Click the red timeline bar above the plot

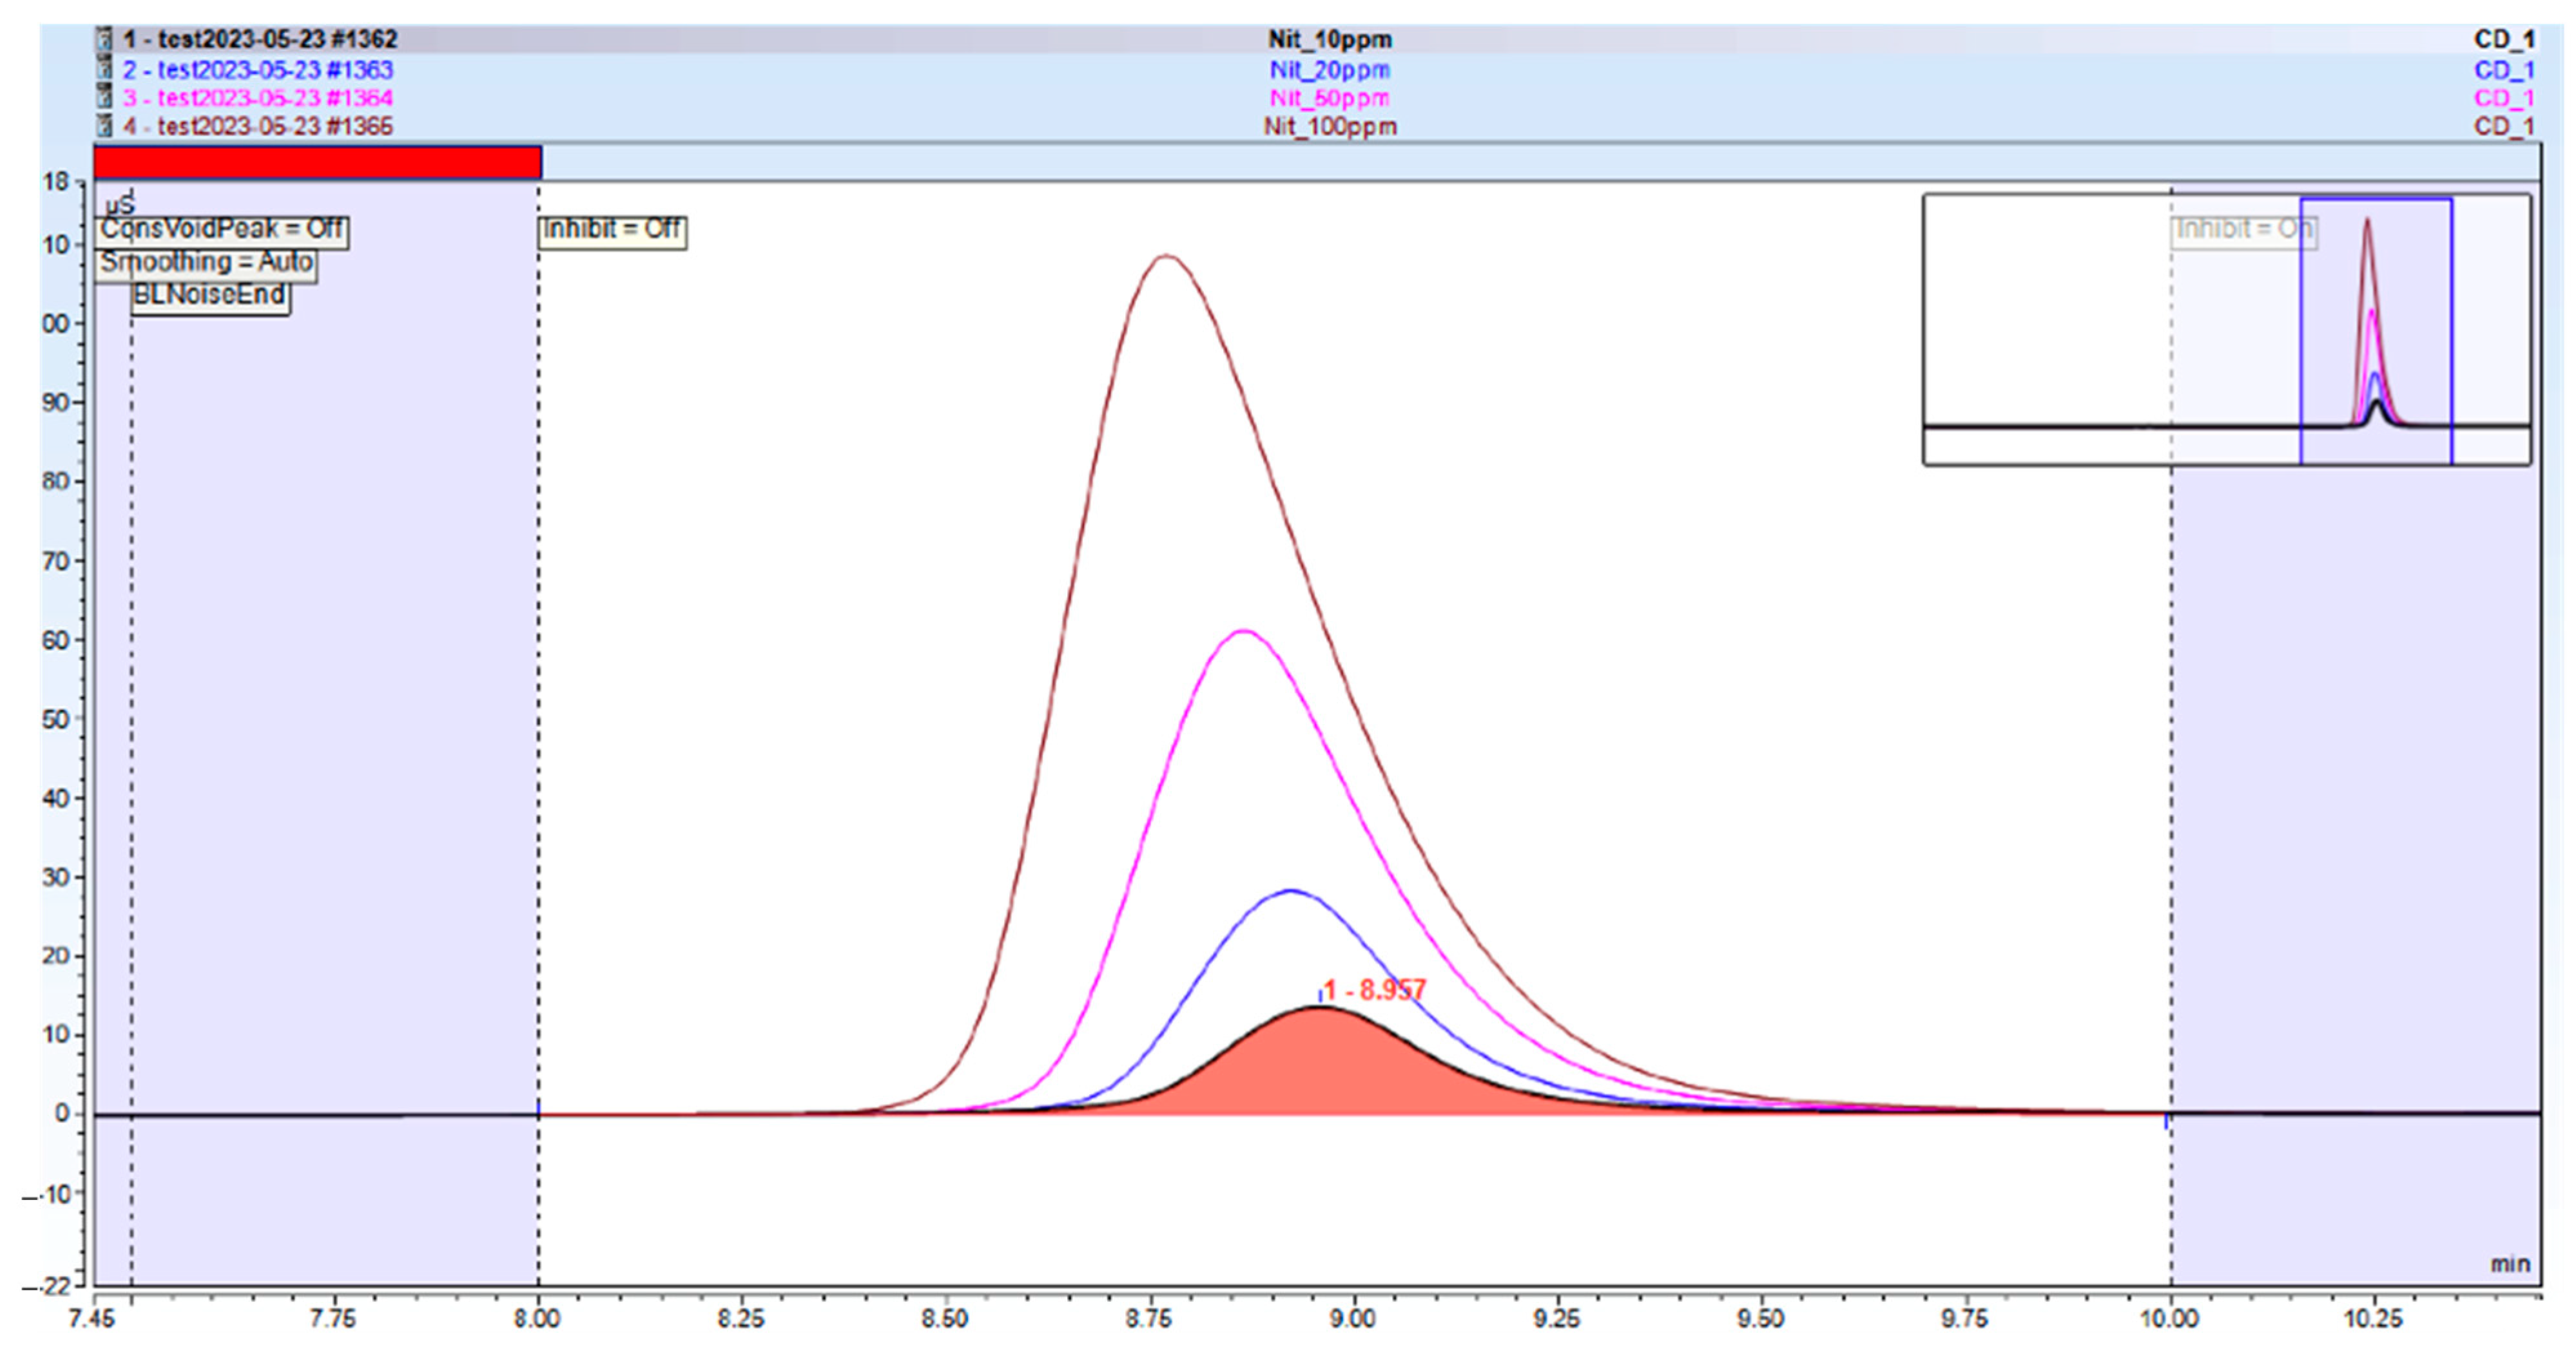(317, 162)
